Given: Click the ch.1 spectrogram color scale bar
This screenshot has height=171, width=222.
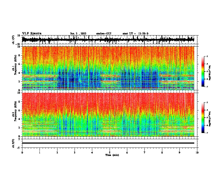Looking at the screenshot, I should 203,72.
